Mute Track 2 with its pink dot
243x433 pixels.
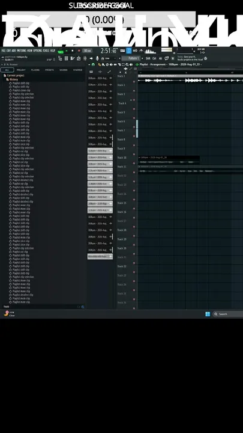pos(134,91)
